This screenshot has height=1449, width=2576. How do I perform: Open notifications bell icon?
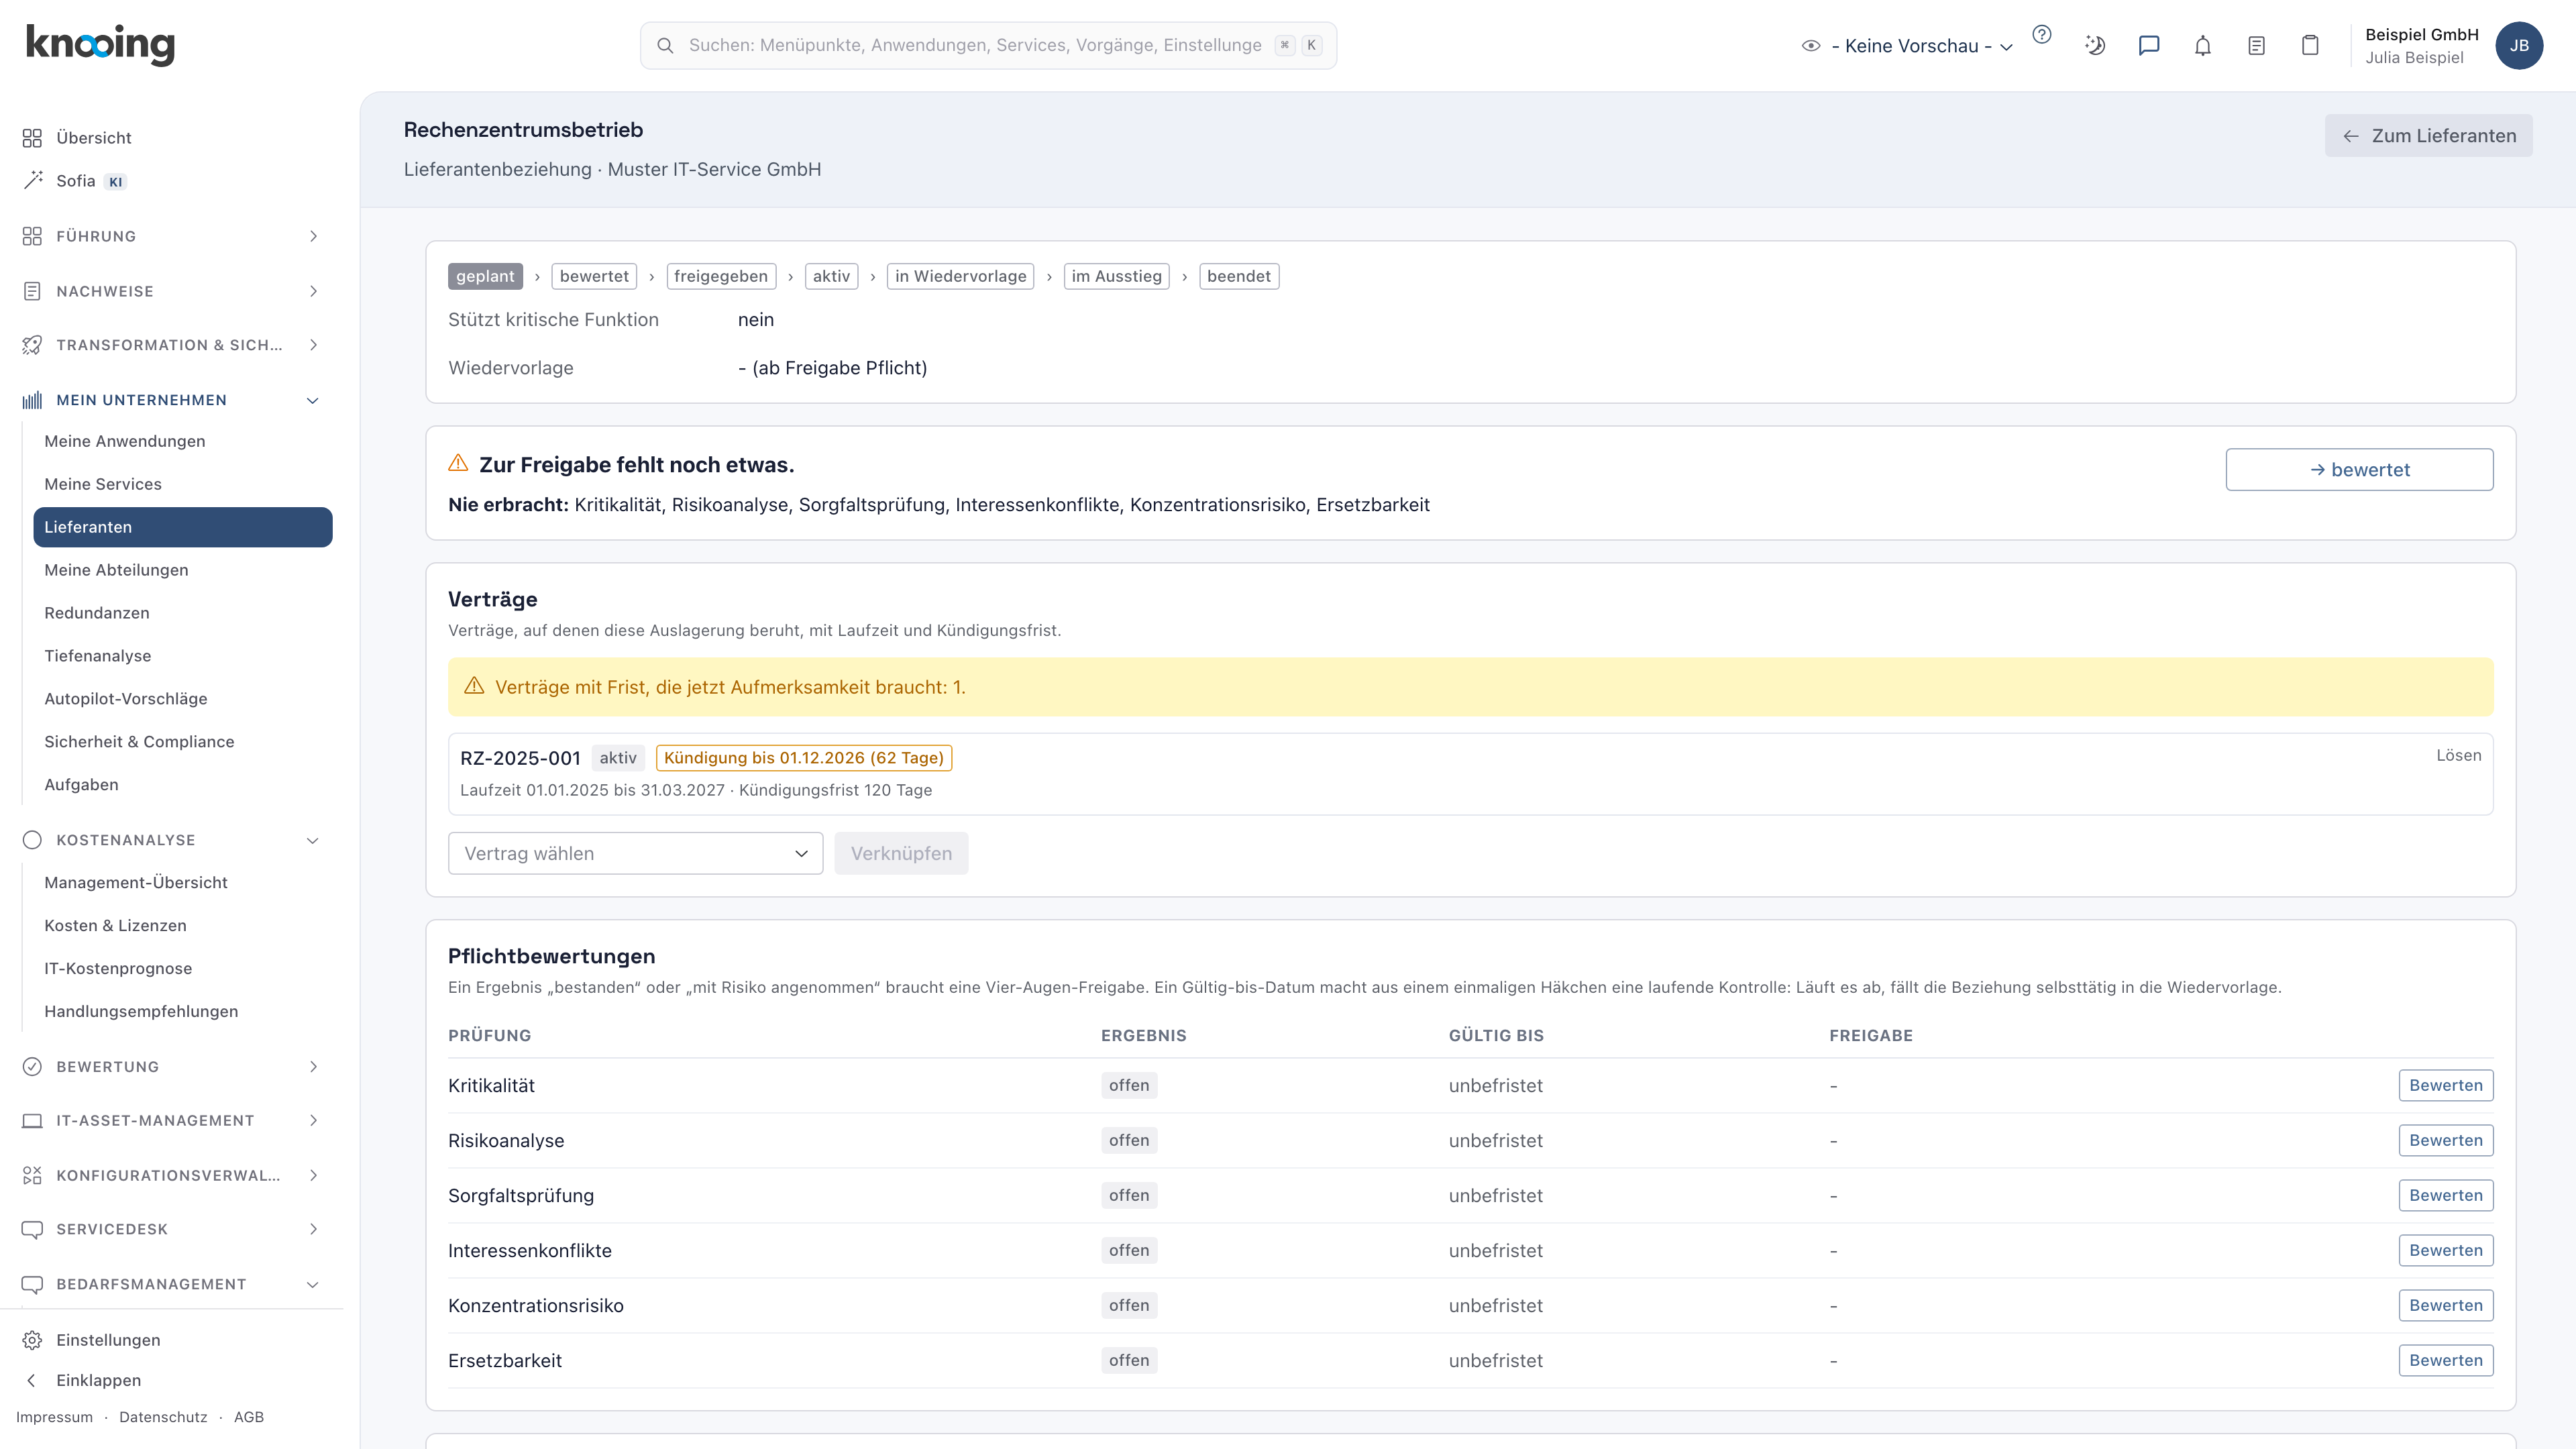click(x=2203, y=45)
